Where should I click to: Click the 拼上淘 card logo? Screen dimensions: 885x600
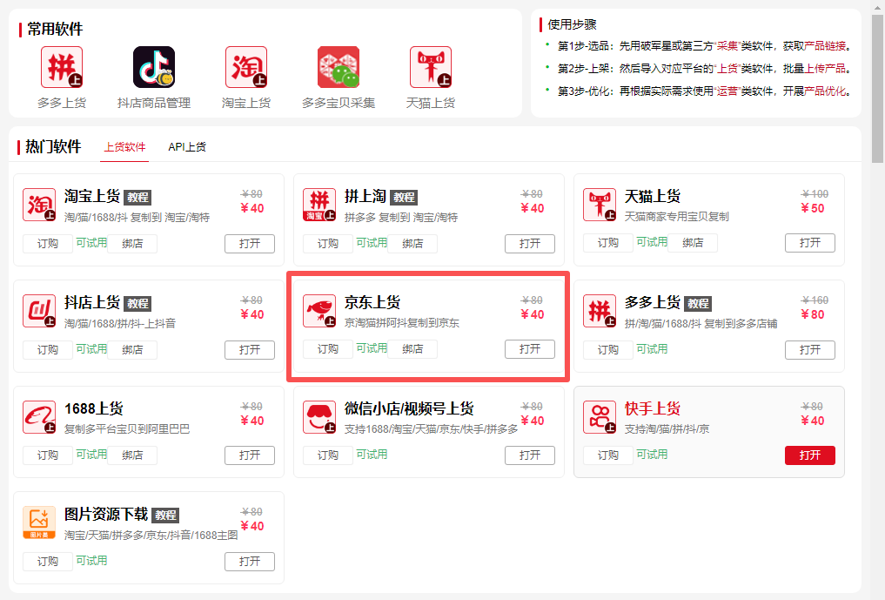pos(318,205)
